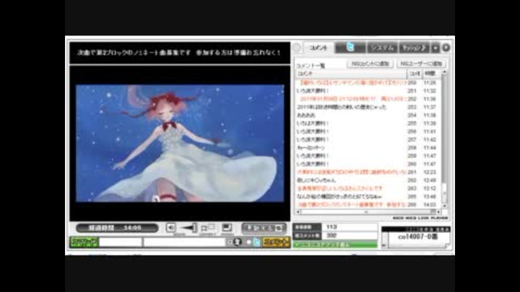Screen dimensions: 520x292
Task: Click the button group right of fullscreen icon
Action: (264, 228)
